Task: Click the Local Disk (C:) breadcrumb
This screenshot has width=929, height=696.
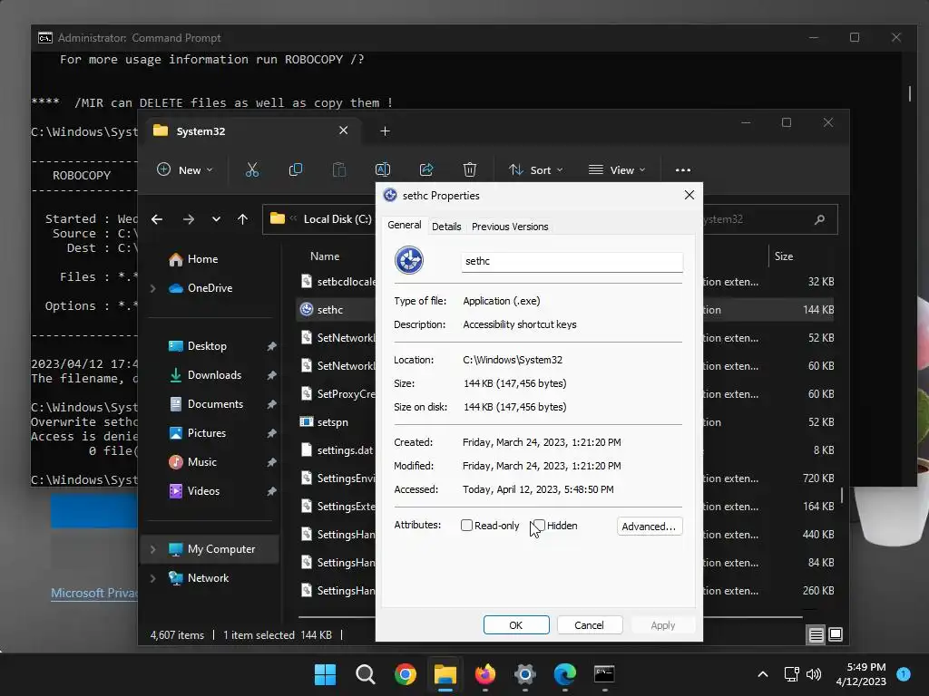Action: (x=337, y=219)
